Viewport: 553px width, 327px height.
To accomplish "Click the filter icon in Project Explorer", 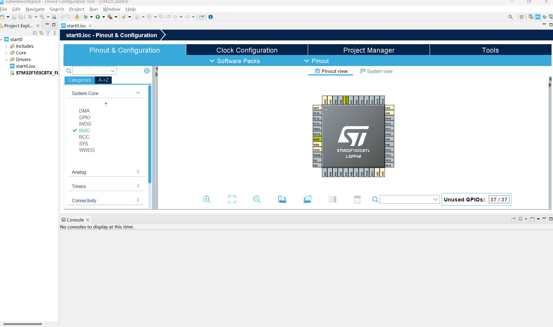I will 48,33.
